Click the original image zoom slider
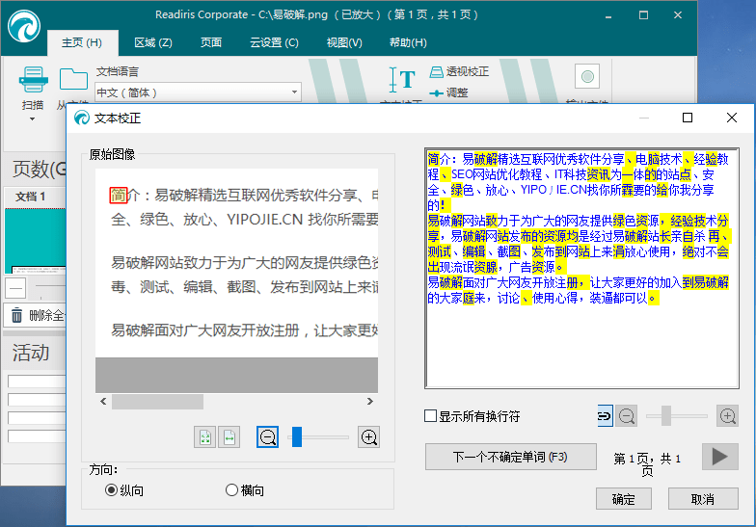The image size is (756, 527). pyautogui.click(x=297, y=437)
